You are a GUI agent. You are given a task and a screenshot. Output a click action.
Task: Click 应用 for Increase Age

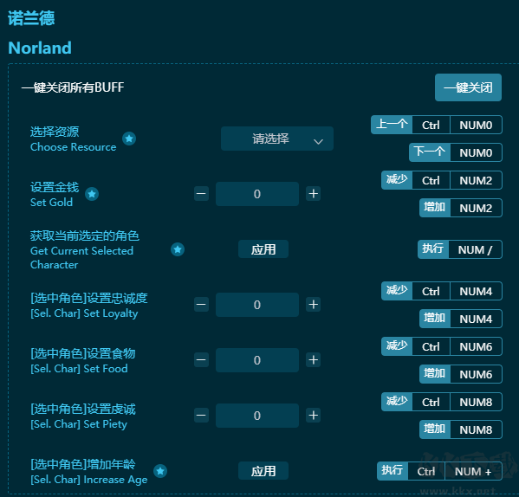pyautogui.click(x=263, y=470)
